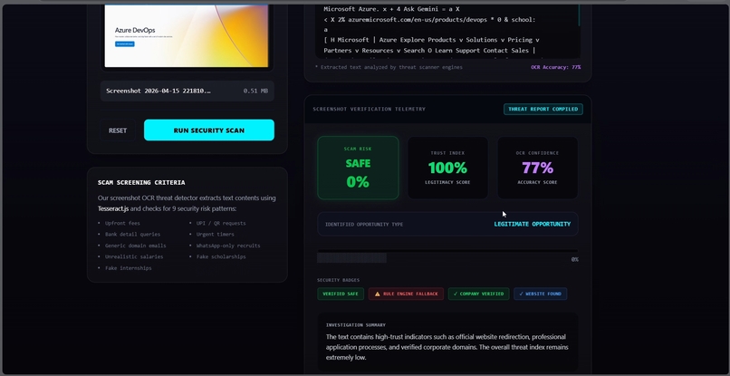Click the 'UPI / QR requests' criteria item
730x376 pixels.
(x=221, y=223)
